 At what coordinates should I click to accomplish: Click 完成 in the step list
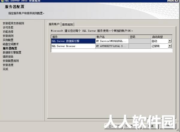coord(5,69)
